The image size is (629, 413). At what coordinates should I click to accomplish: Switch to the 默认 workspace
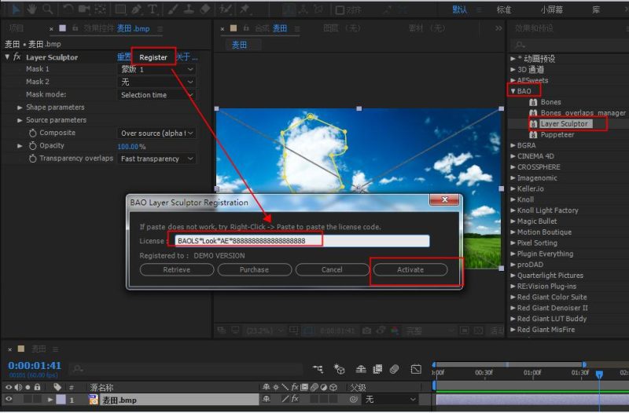point(460,9)
